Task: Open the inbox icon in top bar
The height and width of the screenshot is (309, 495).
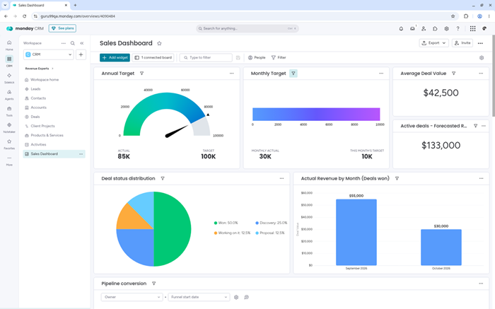Action: pyautogui.click(x=412, y=28)
